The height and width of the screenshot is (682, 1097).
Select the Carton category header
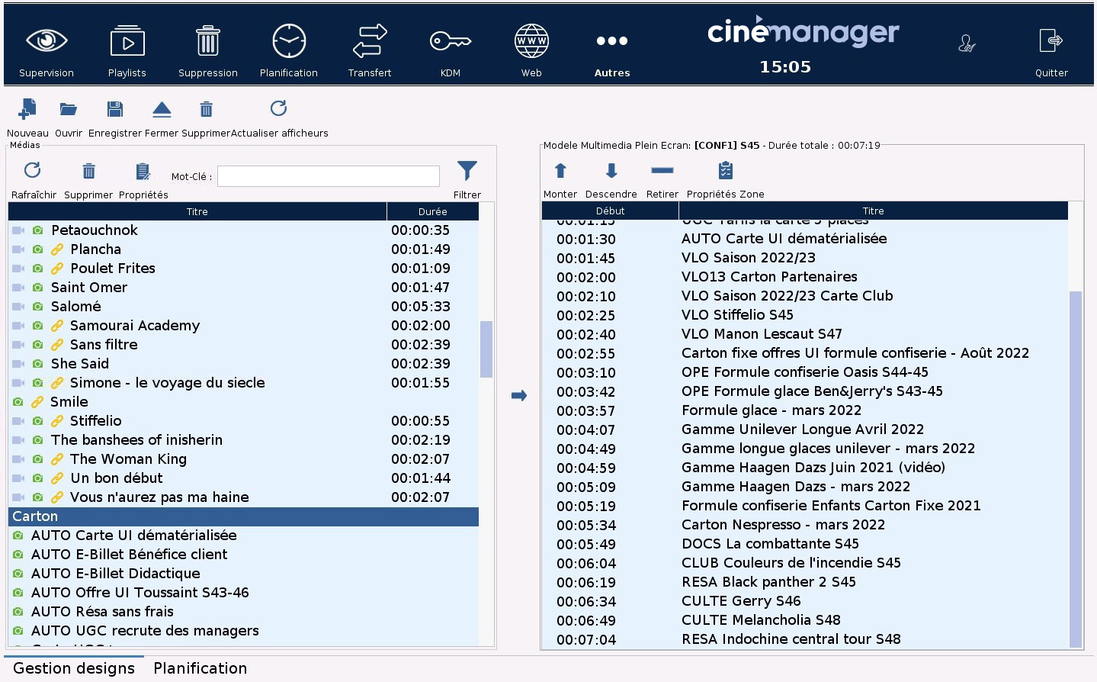tap(243, 516)
